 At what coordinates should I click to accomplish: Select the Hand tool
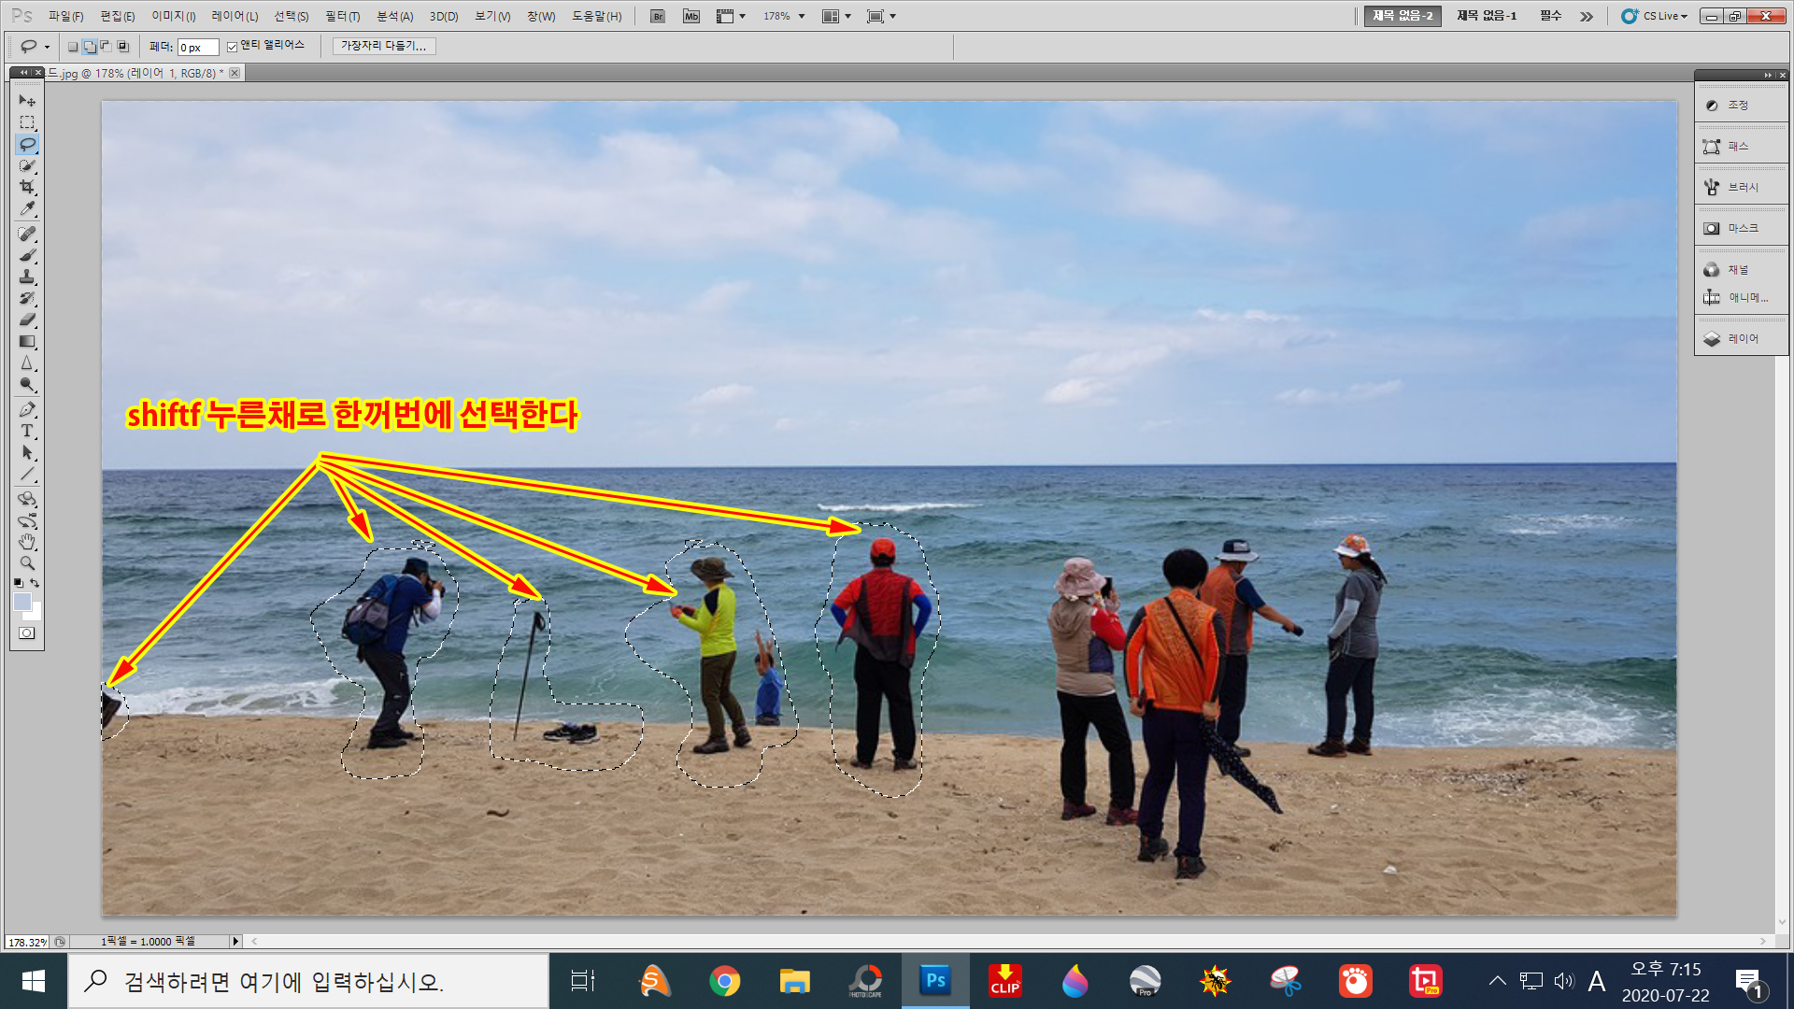(26, 542)
